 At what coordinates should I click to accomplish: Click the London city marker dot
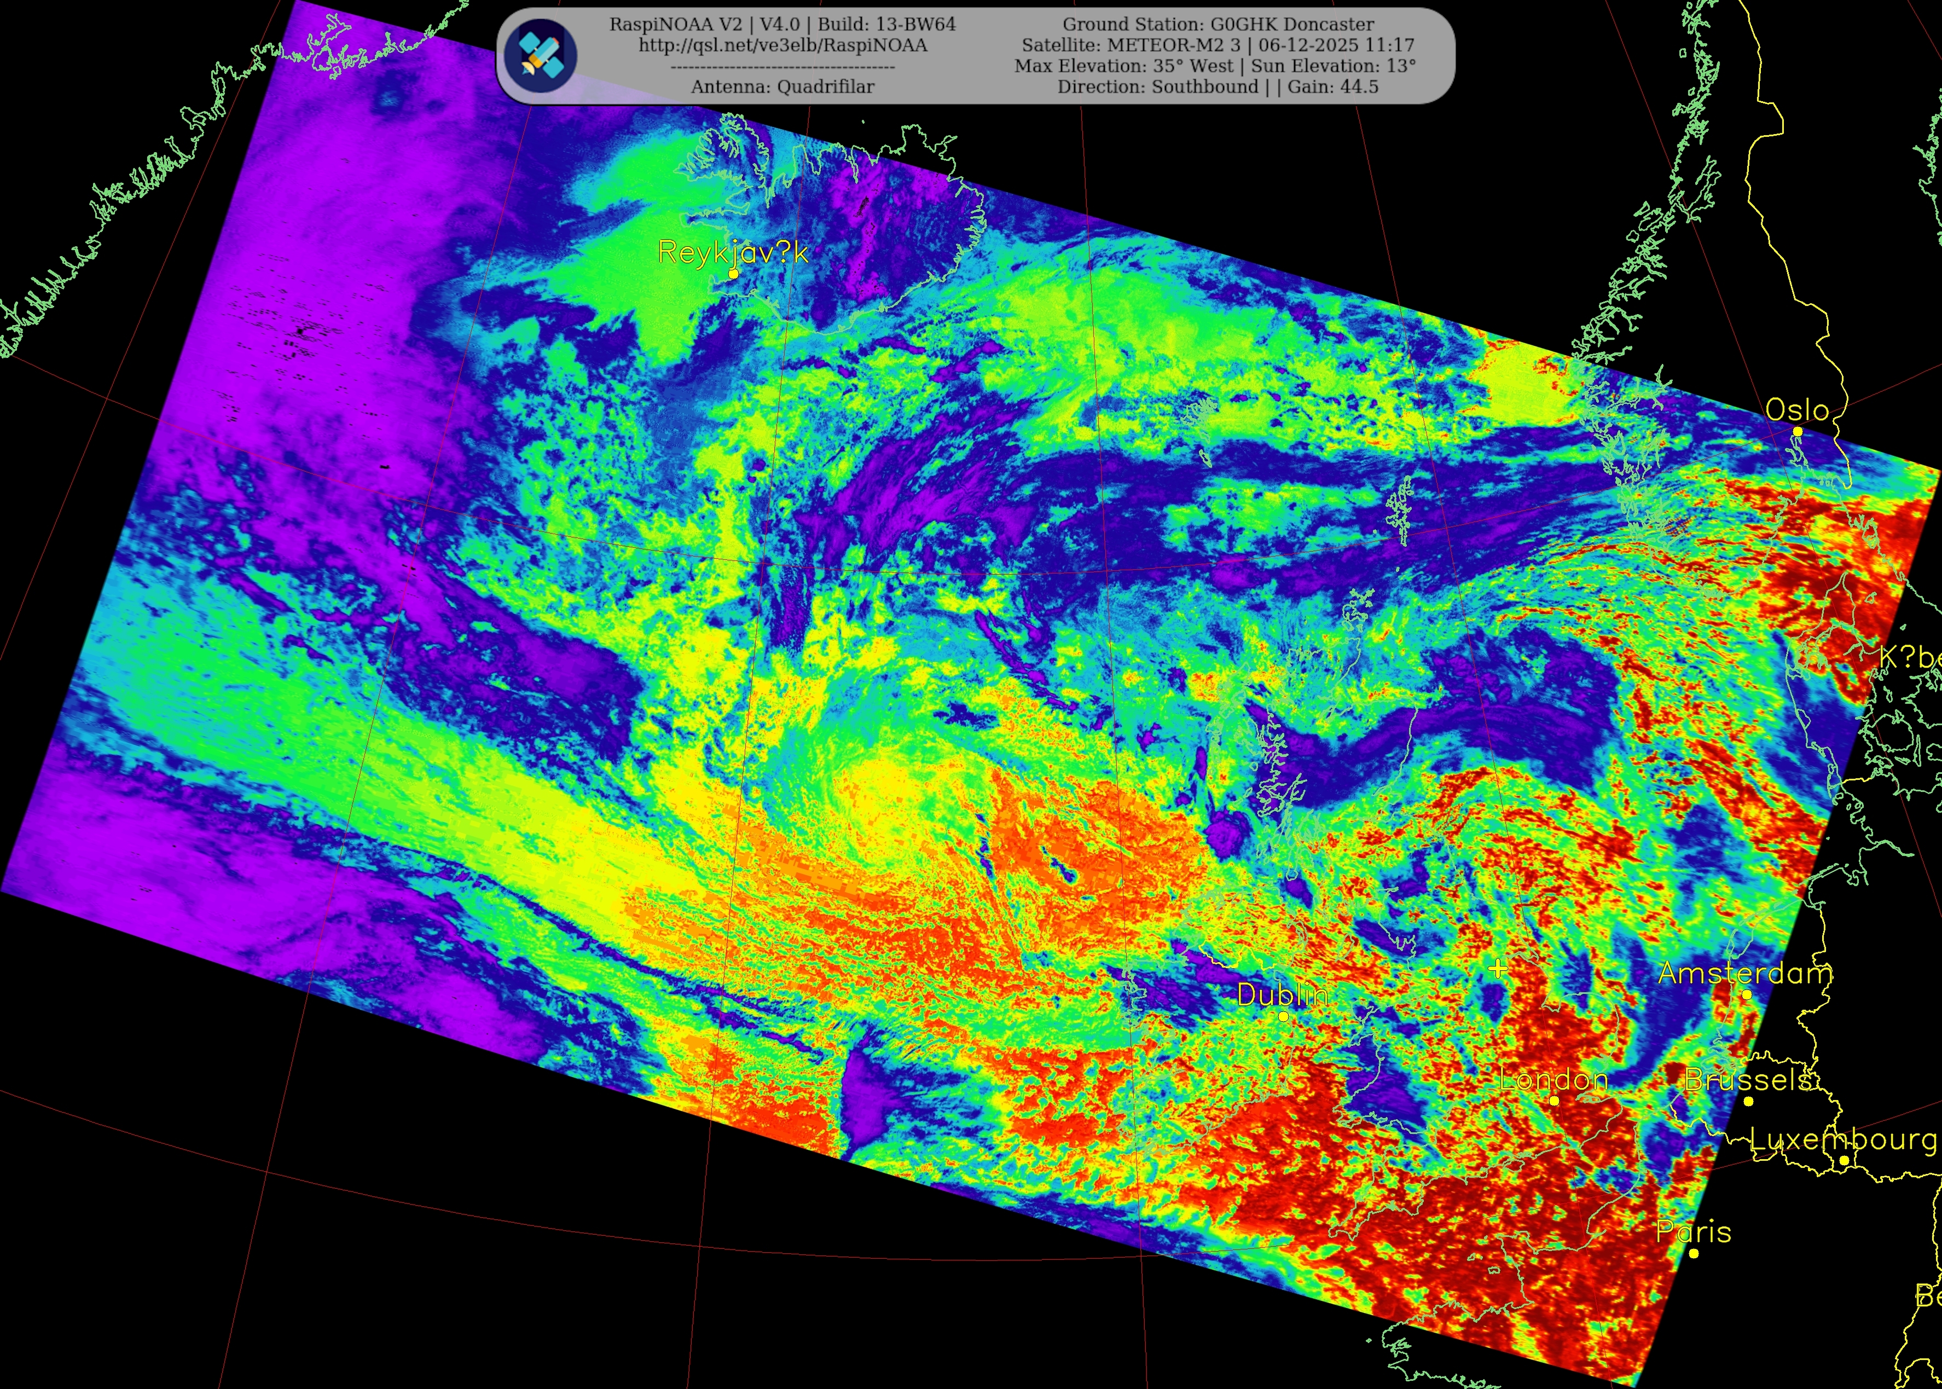1554,1101
